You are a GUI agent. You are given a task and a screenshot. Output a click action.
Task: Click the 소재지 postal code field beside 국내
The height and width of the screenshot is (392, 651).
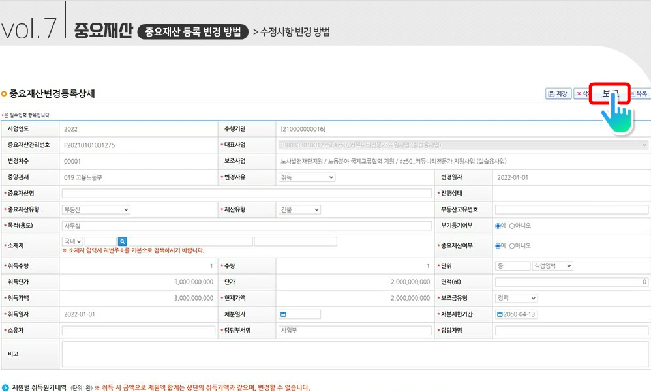coord(100,241)
